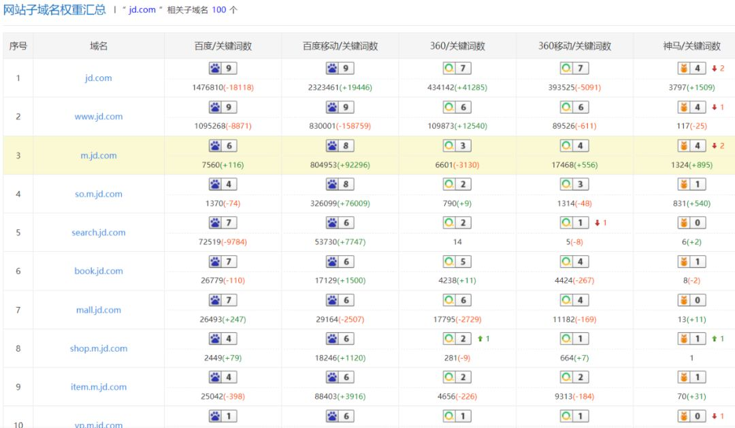The height and width of the screenshot is (428, 735).
Task: Open the www.jd.com domain link
Action: coord(99,117)
